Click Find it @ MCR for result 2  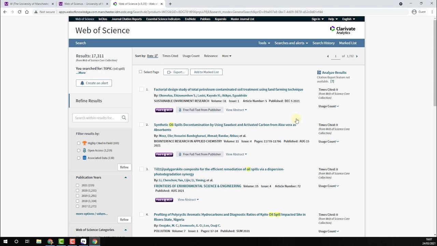(x=164, y=154)
